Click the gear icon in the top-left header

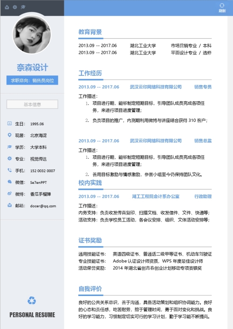pyautogui.click(x=15, y=7)
